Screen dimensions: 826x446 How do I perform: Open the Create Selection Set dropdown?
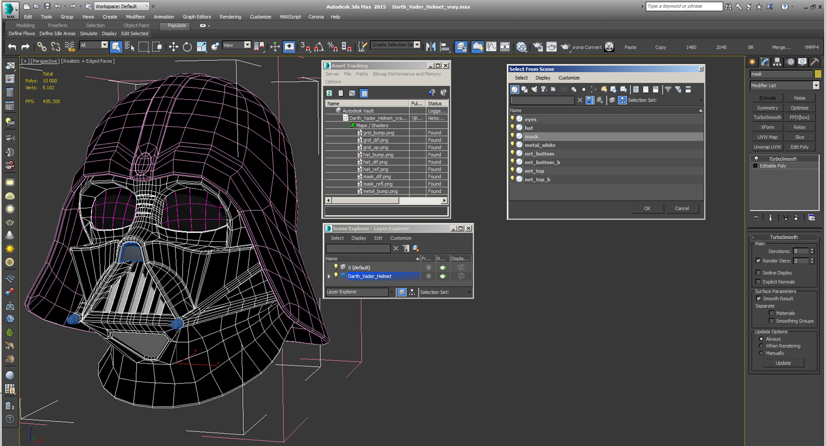(x=396, y=45)
